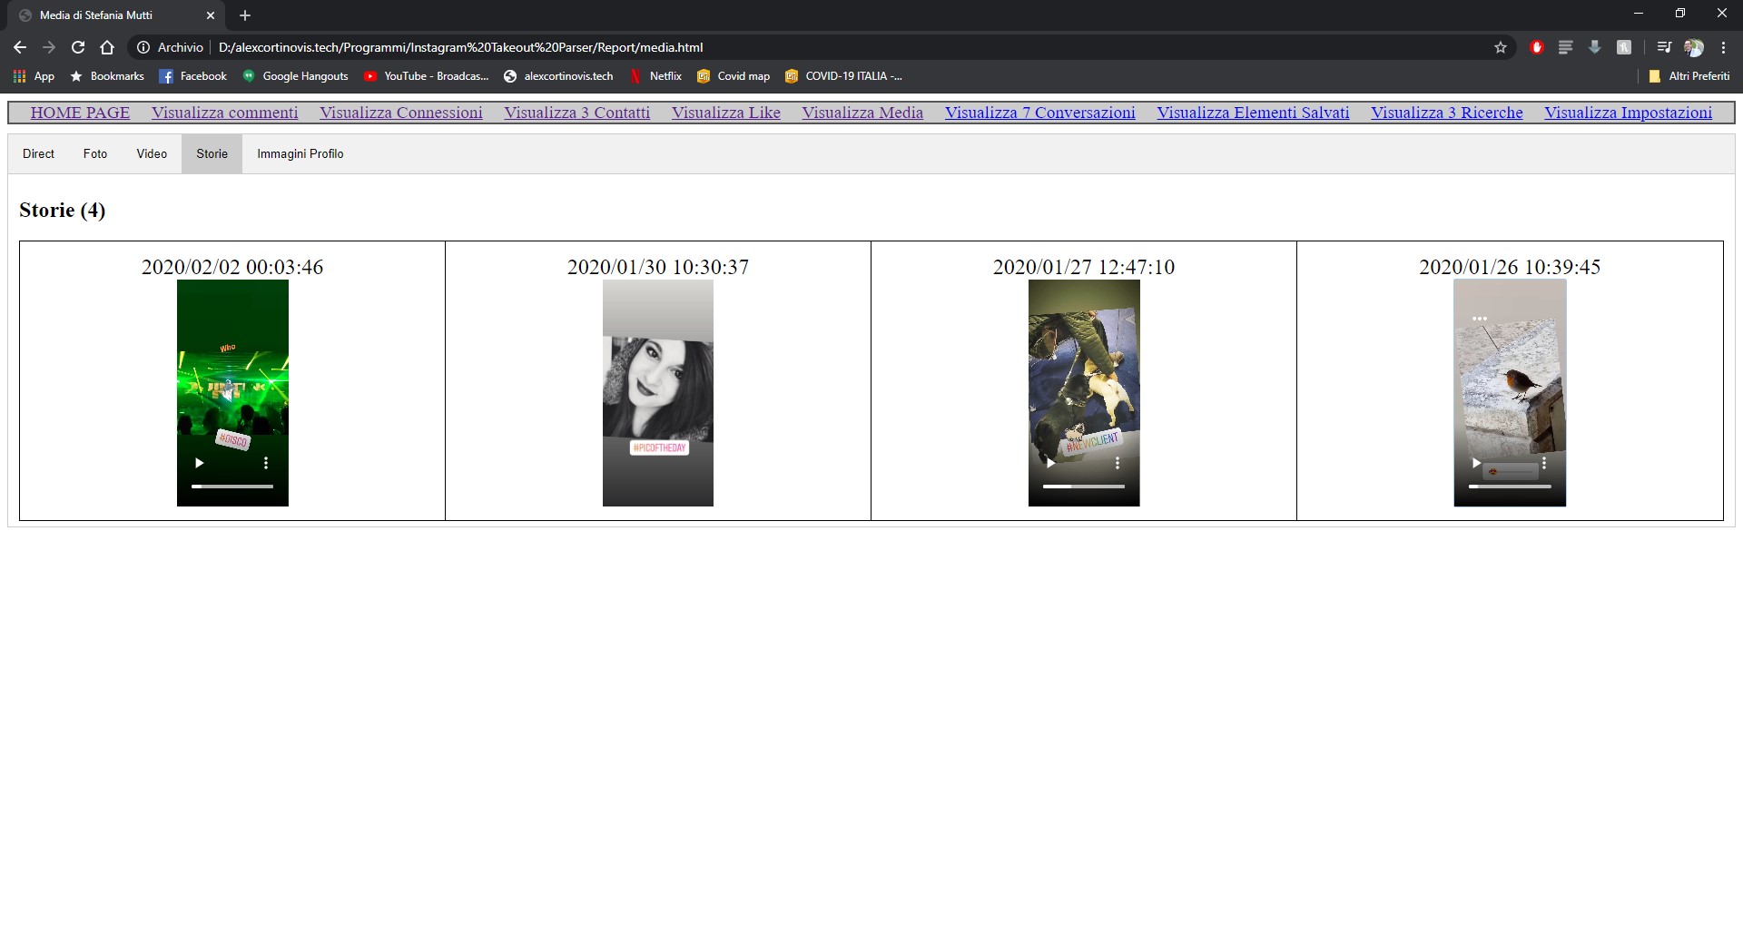Open the Covid map bookmark
The width and height of the screenshot is (1743, 944).
pos(734,76)
